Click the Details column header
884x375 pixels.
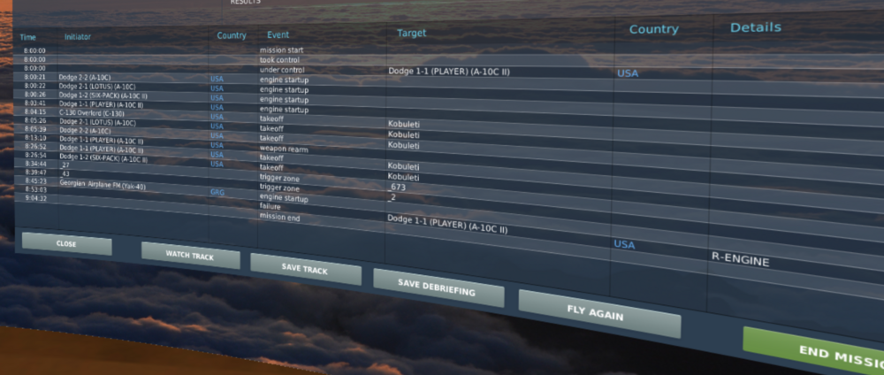point(756,27)
